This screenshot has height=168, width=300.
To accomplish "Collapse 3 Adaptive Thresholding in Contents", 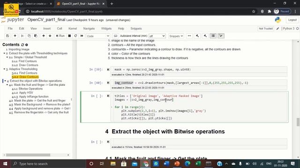I will click(4, 69).
